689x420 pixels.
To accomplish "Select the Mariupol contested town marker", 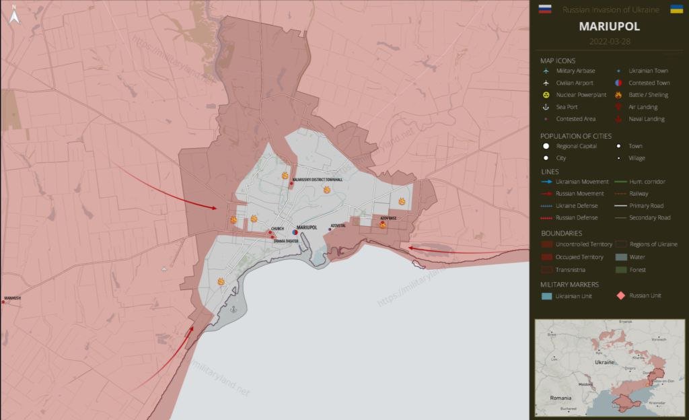I will pyautogui.click(x=295, y=232).
